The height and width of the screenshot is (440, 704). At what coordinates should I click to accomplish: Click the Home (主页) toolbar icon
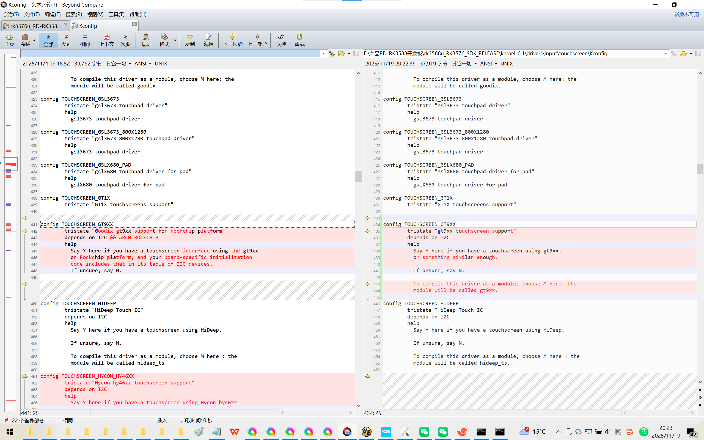(x=9, y=40)
